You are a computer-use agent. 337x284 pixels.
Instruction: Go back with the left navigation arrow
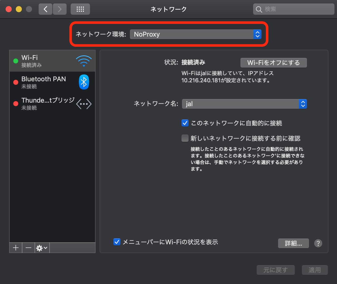[45, 9]
